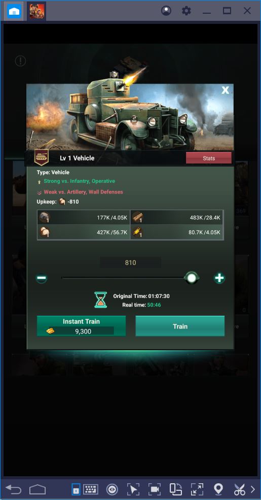The height and width of the screenshot is (500, 261).
Task: Open the BlueStacks account profile icon
Action: coord(166,11)
